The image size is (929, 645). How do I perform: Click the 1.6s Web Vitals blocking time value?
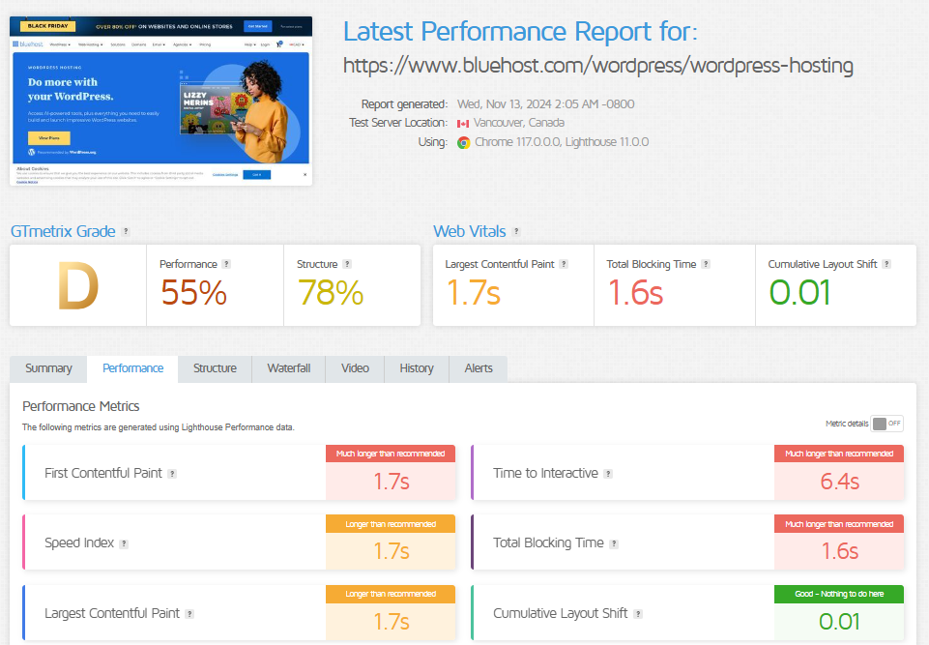(635, 293)
